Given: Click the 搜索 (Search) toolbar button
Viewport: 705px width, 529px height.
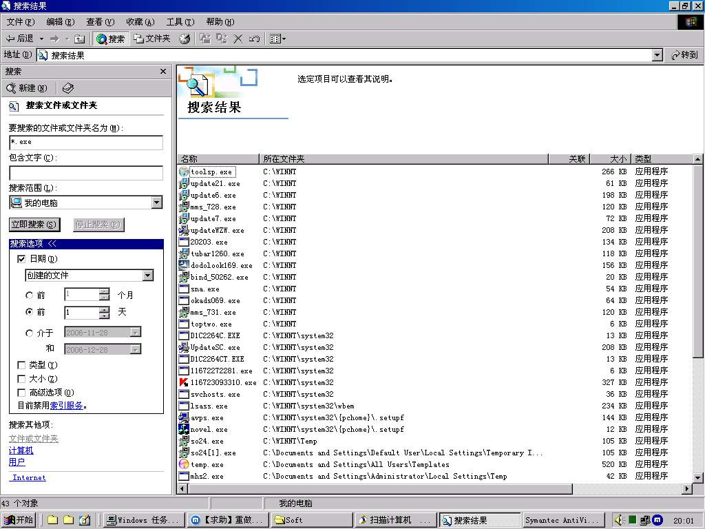Looking at the screenshot, I should pyautogui.click(x=111, y=39).
